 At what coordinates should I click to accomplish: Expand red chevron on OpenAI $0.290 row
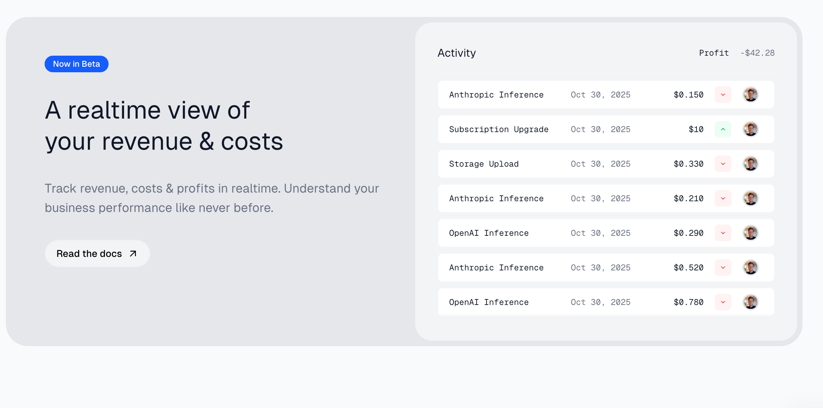click(x=723, y=233)
